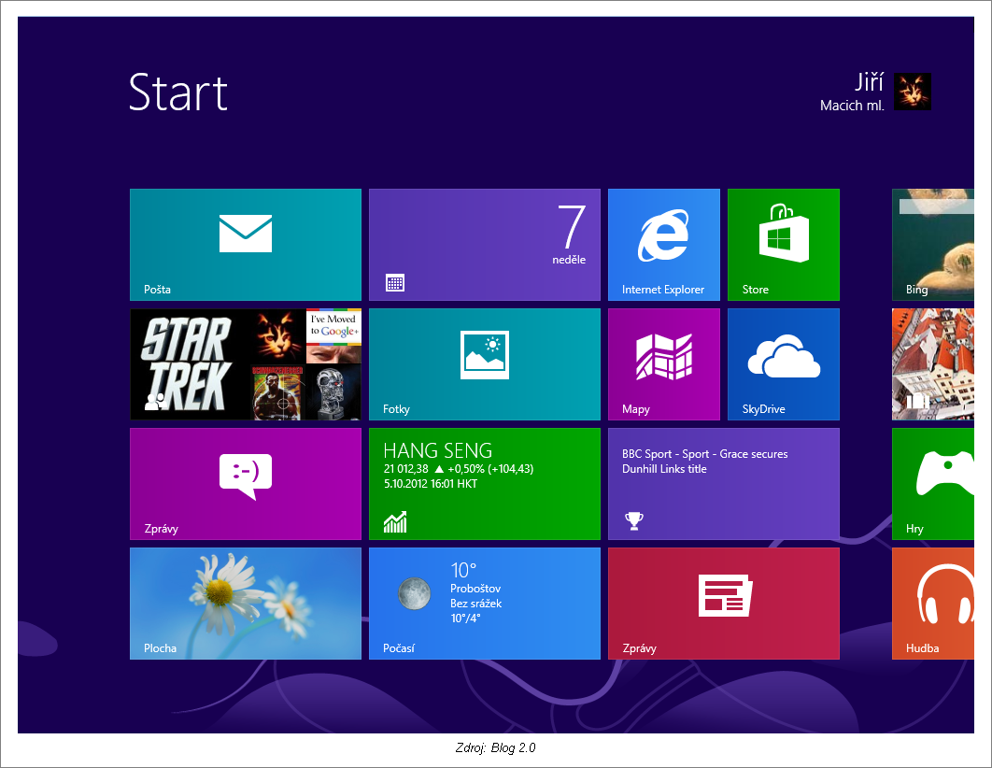Open the purple Zprávy messaging tile with smiley

point(245,483)
